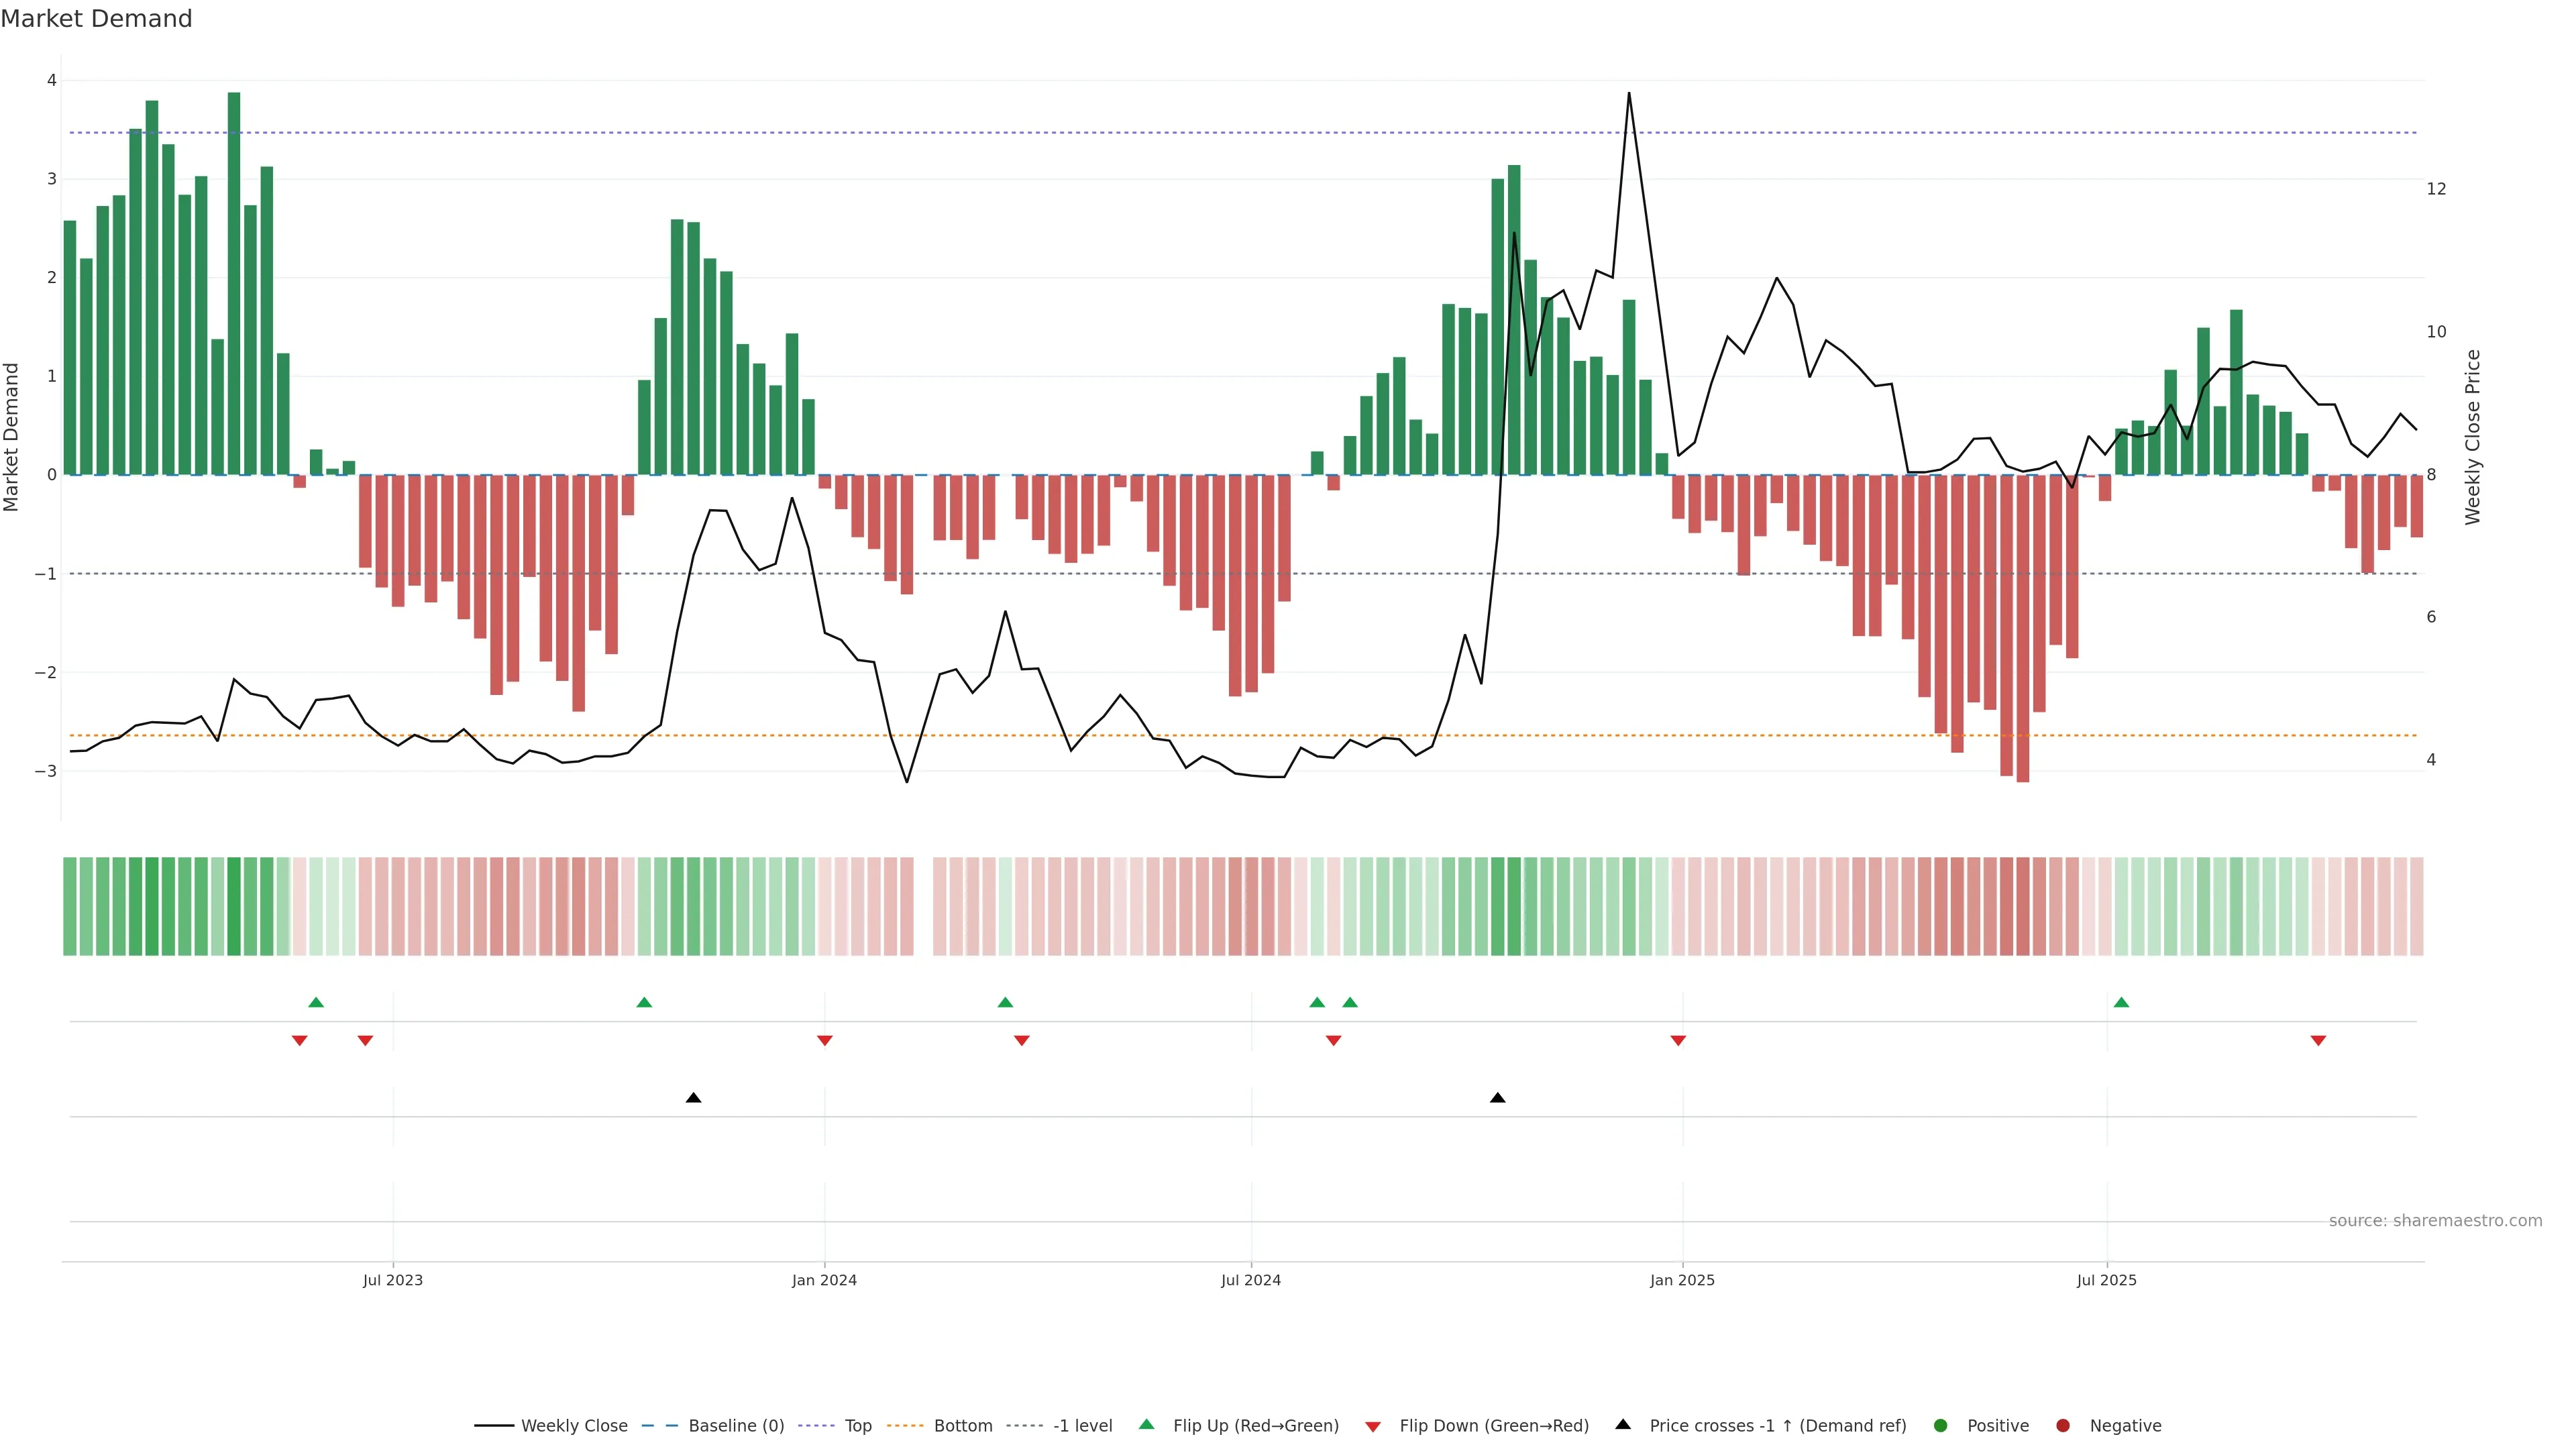Viewport: 2576px width, 1449px height.
Task: Click the second black price-cross triangle marker
Action: point(1497,1098)
